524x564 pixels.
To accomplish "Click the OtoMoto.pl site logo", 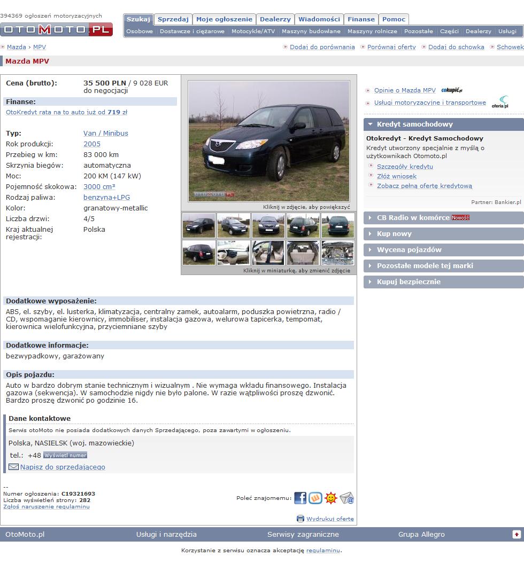I will pyautogui.click(x=57, y=29).
